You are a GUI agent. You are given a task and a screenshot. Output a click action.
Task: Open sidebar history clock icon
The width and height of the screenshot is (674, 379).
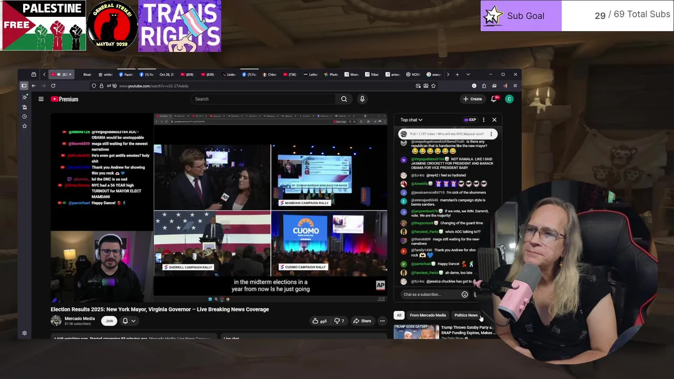(24, 116)
